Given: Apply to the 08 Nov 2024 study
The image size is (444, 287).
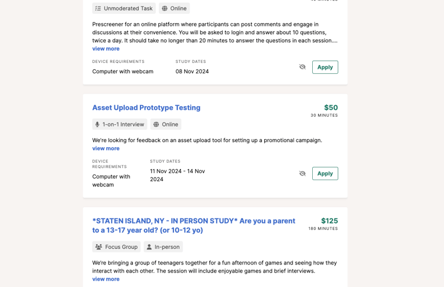Looking at the screenshot, I should tap(325, 68).
